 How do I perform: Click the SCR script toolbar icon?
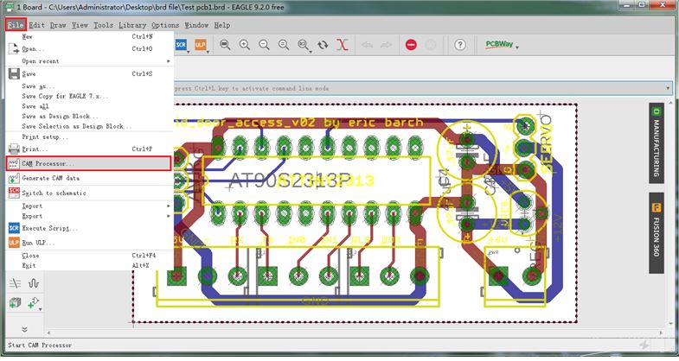(x=183, y=44)
